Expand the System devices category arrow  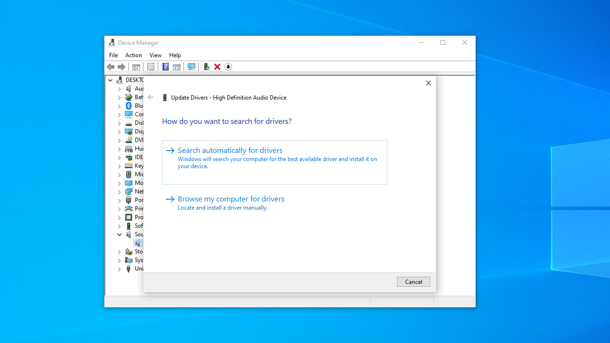click(x=120, y=260)
